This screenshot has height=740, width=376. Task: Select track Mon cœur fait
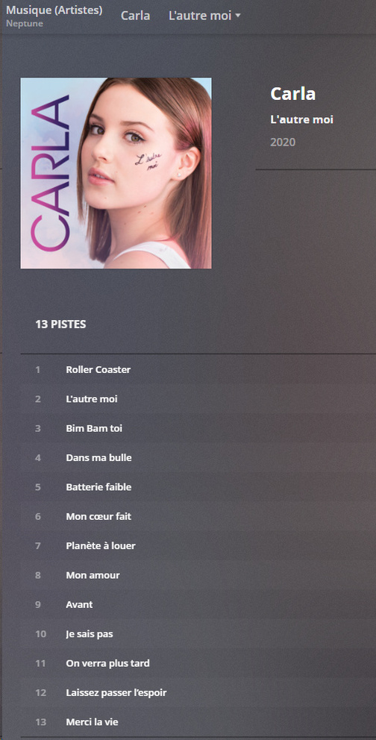[x=198, y=516]
